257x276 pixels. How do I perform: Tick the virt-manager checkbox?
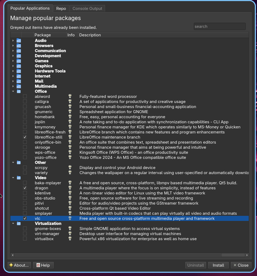25,233
